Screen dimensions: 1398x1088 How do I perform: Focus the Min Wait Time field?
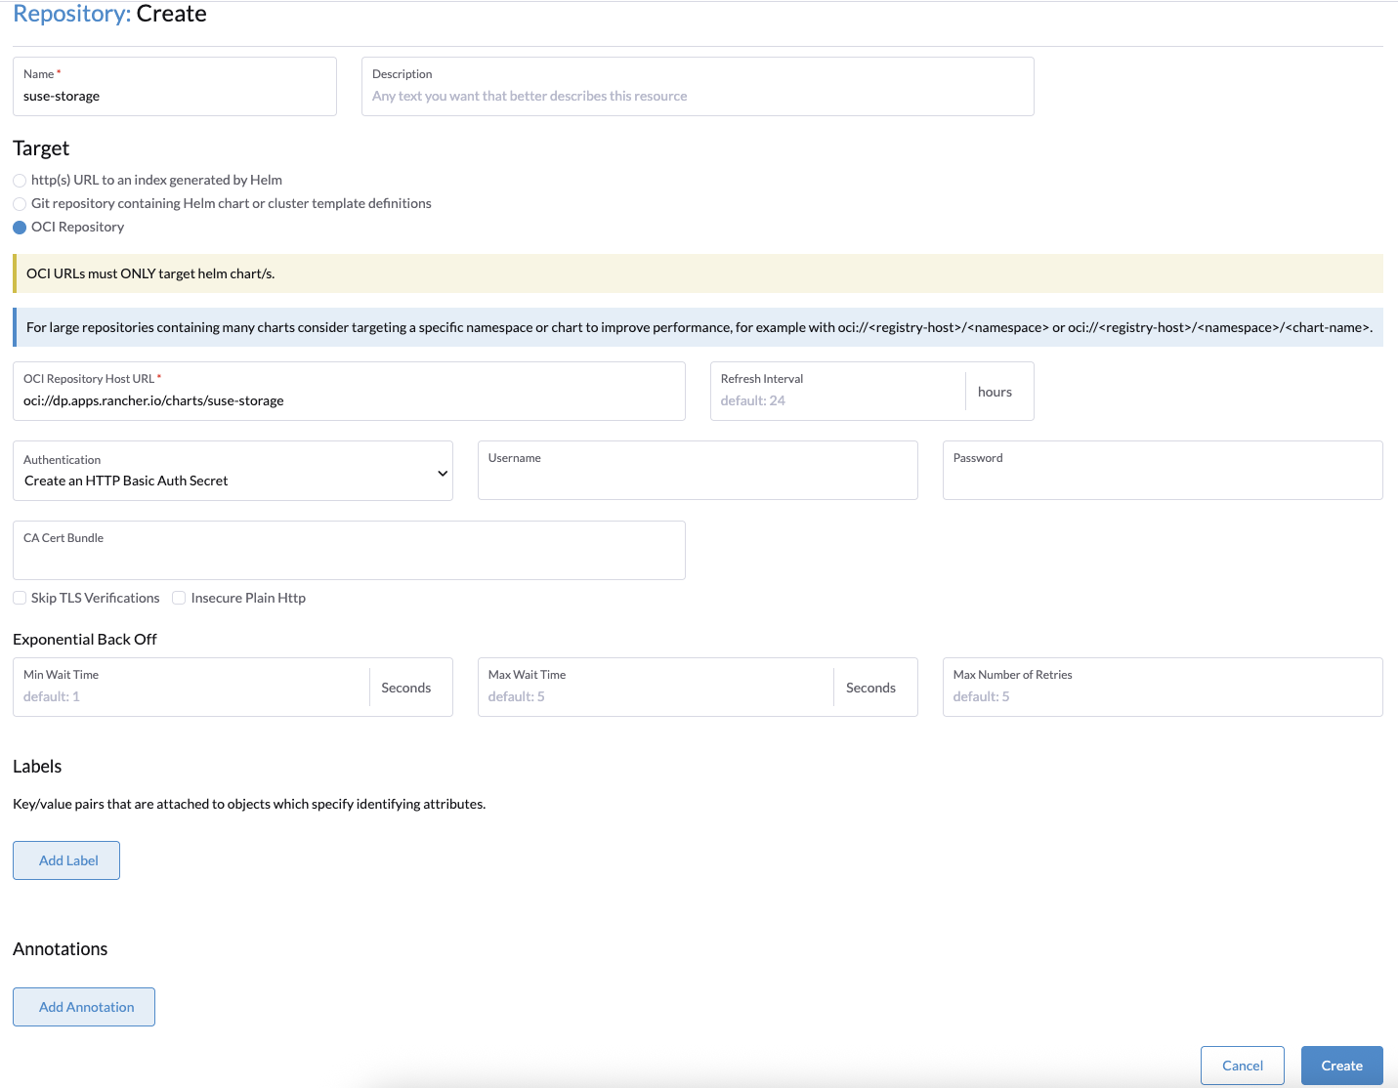191,696
